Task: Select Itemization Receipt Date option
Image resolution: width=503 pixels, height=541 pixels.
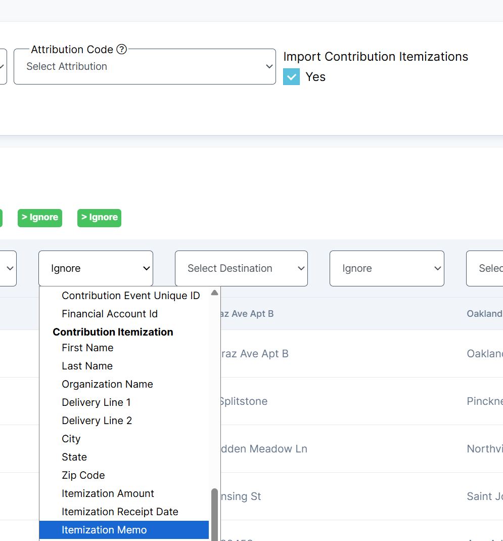Action: pos(120,512)
